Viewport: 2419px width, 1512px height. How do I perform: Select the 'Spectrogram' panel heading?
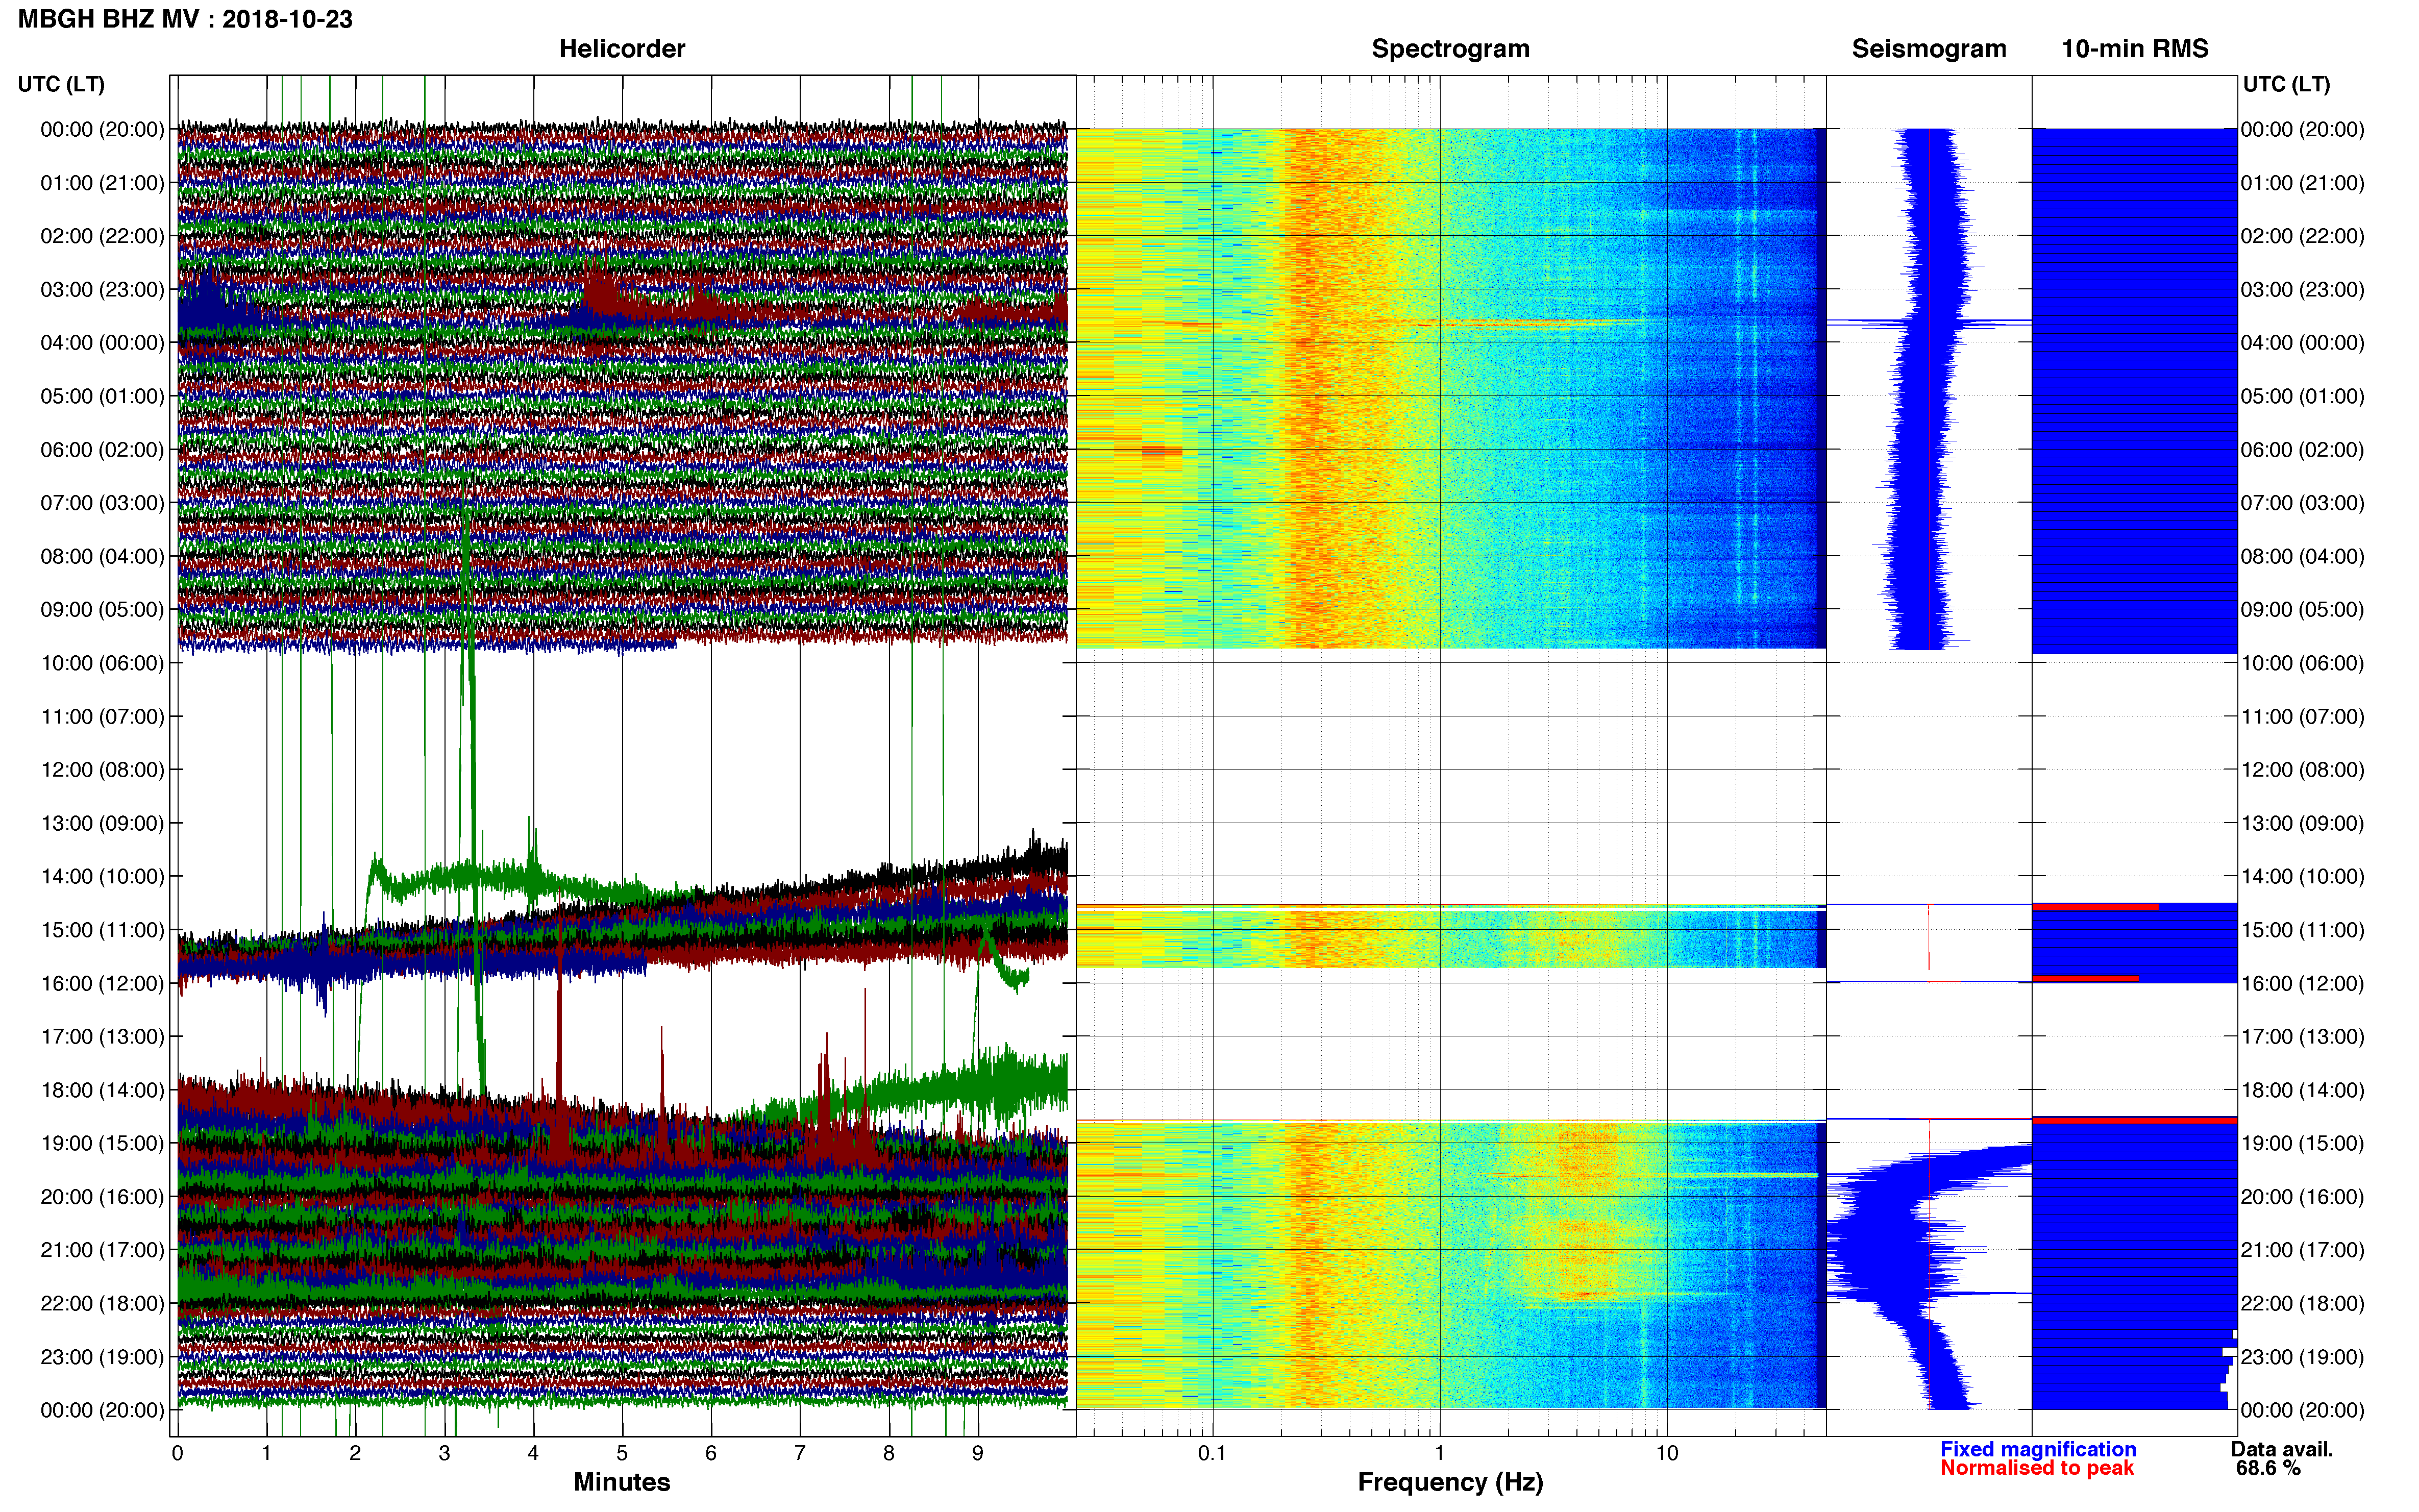1450,48
